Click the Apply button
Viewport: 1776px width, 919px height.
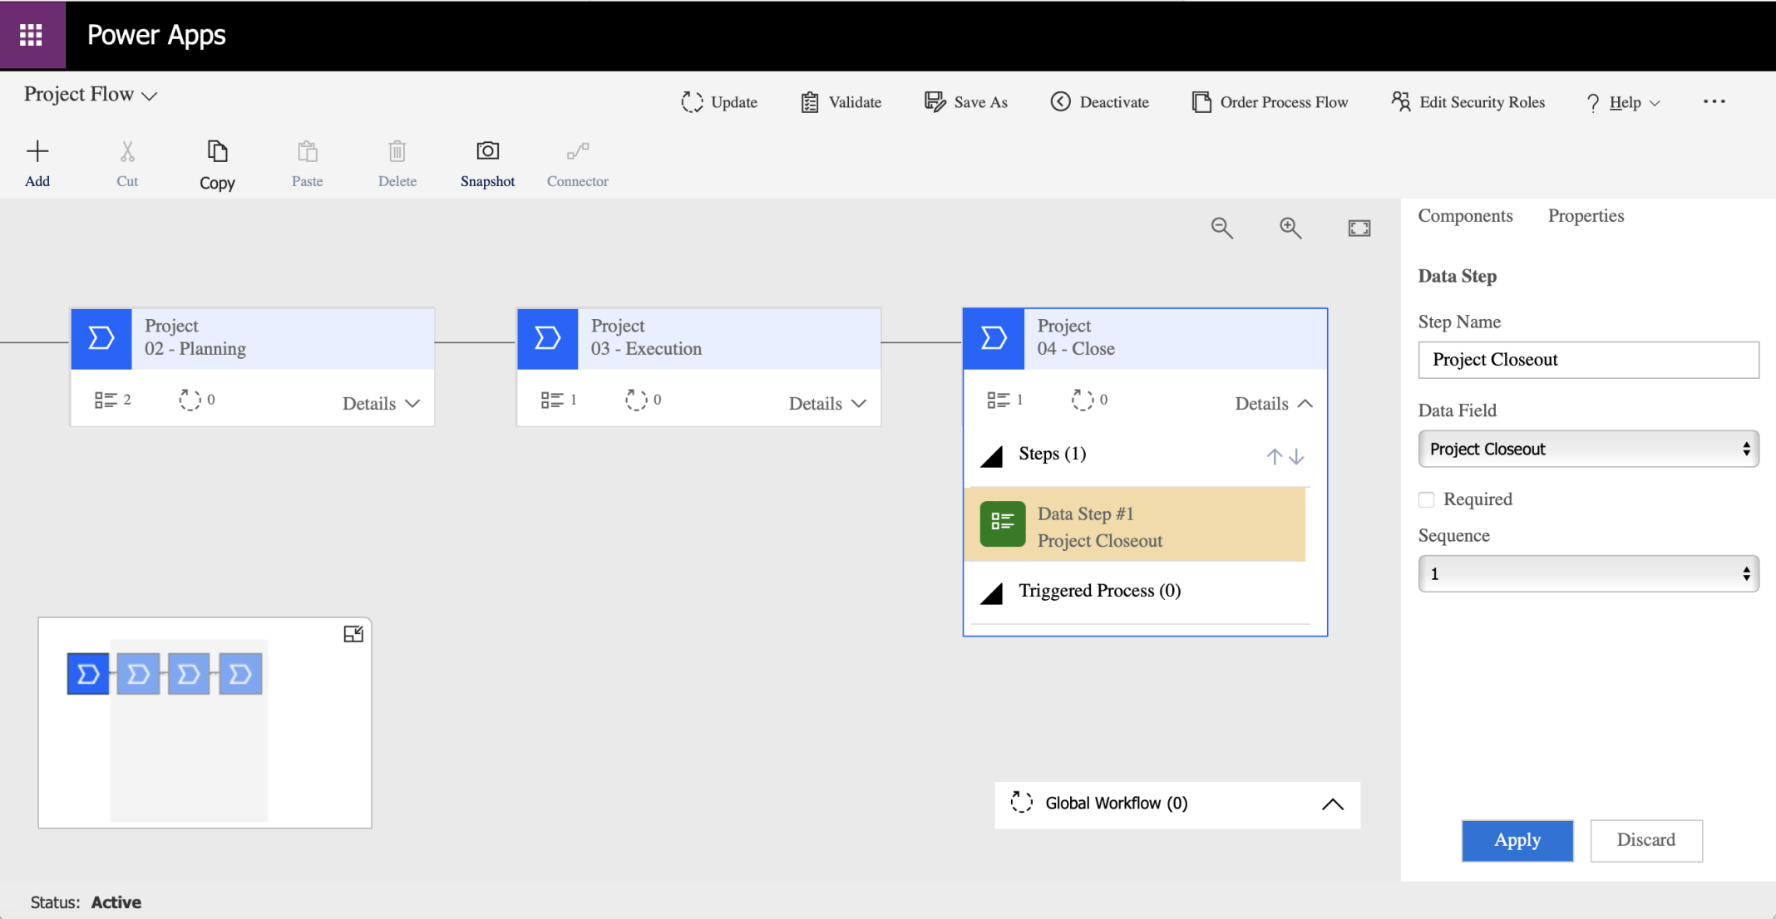click(x=1517, y=840)
